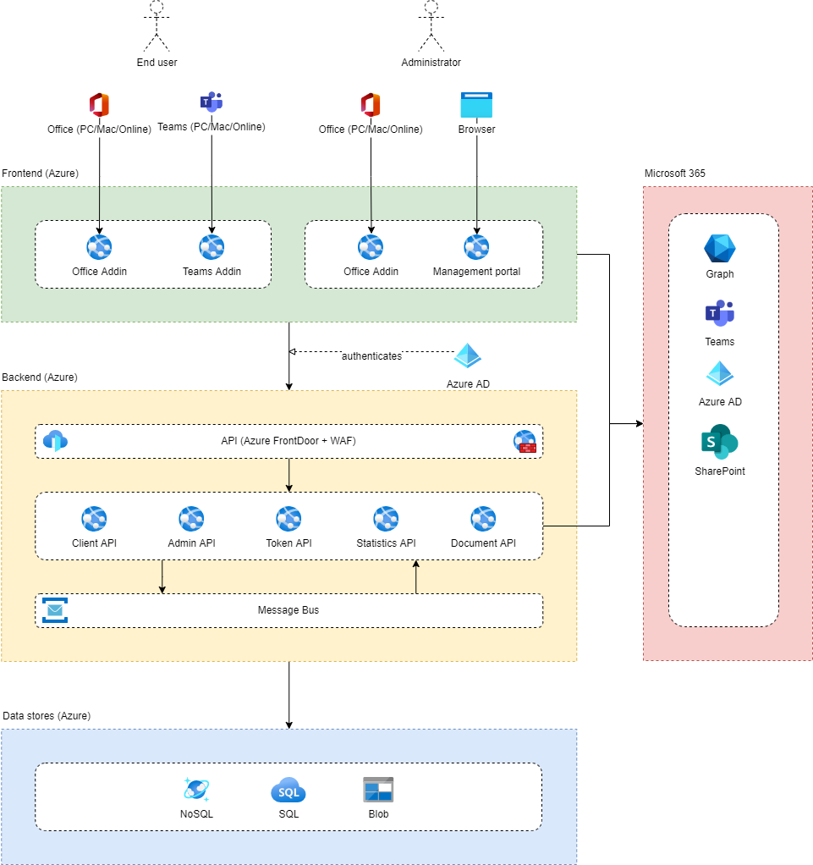The height and width of the screenshot is (865, 813).
Task: Click the Graph icon in Microsoft 365
Action: pyautogui.click(x=719, y=248)
